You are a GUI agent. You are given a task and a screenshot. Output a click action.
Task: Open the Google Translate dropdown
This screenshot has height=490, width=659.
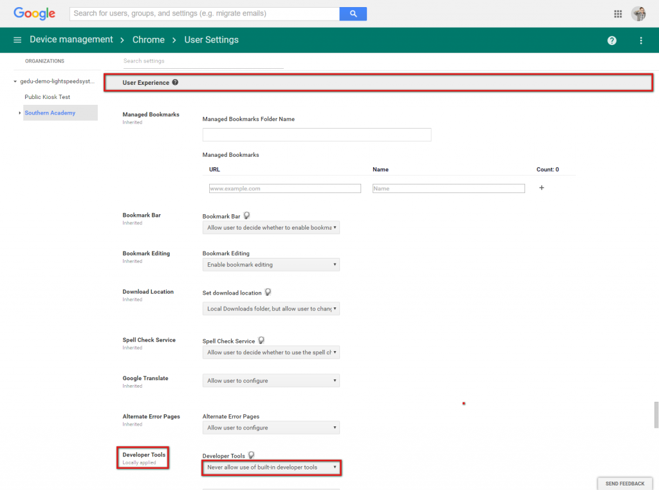tap(271, 381)
